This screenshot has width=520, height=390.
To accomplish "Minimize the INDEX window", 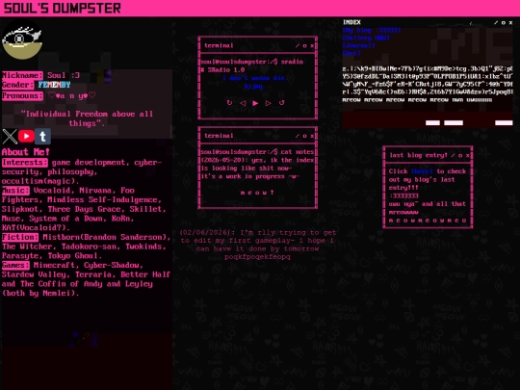I will point(496,22).
